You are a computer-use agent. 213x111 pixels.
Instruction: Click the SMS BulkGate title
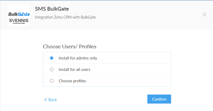(x=52, y=9)
